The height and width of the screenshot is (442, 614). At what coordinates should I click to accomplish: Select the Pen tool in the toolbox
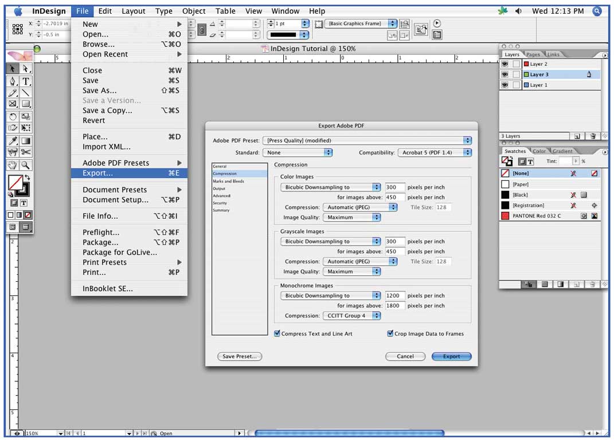[x=13, y=81]
